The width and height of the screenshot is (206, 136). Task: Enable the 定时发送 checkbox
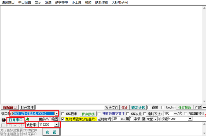[x=145, y=114]
